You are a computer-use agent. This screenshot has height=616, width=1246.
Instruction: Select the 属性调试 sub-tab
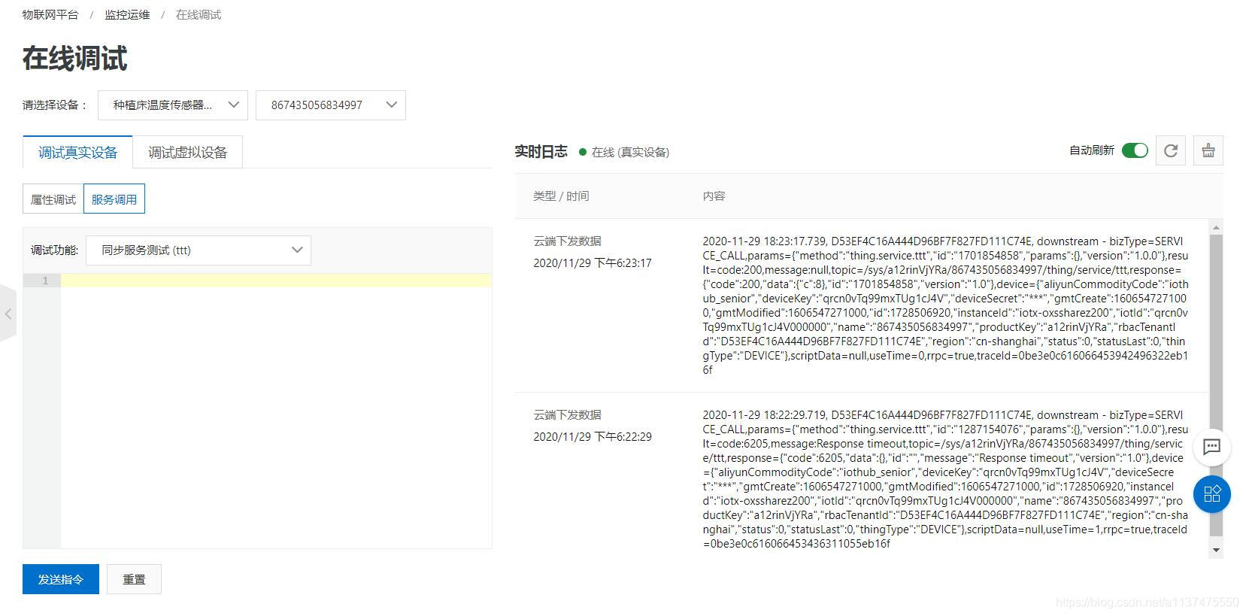coord(53,199)
